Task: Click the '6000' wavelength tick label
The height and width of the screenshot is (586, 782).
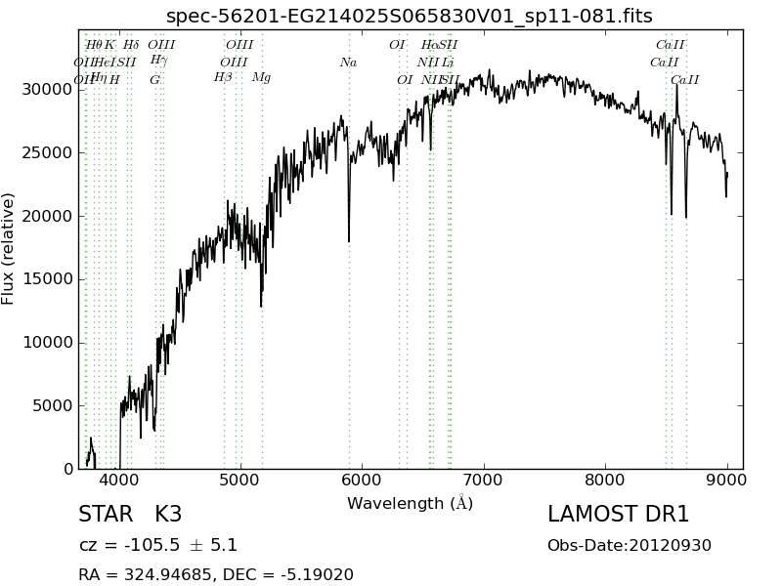Action: pyautogui.click(x=362, y=481)
